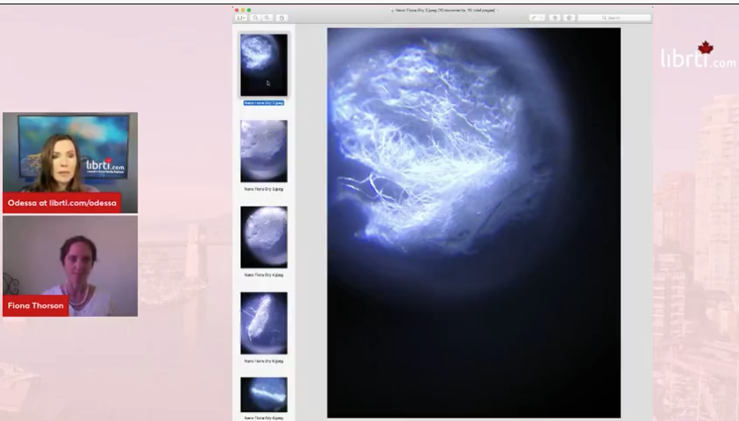Select the highlight pen tool icon
739x421 pixels.
click(x=534, y=18)
